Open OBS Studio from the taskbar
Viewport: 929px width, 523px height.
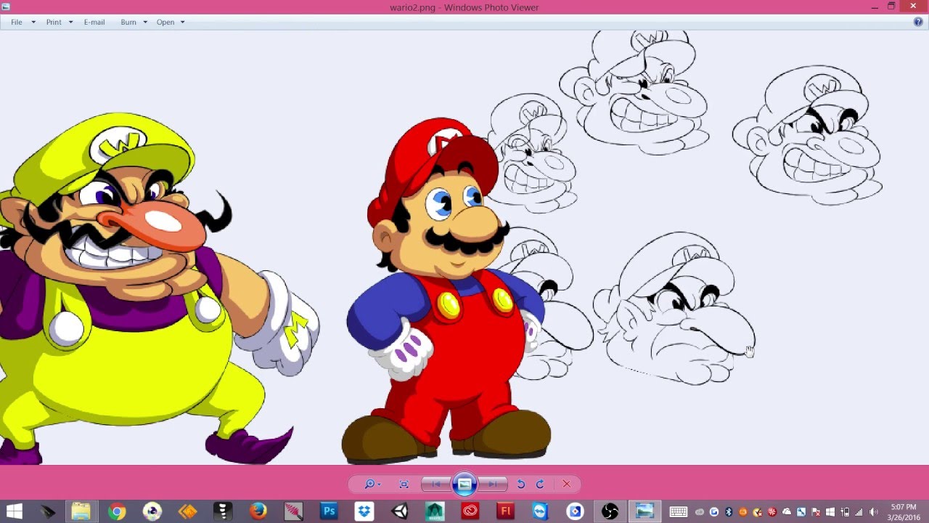610,511
